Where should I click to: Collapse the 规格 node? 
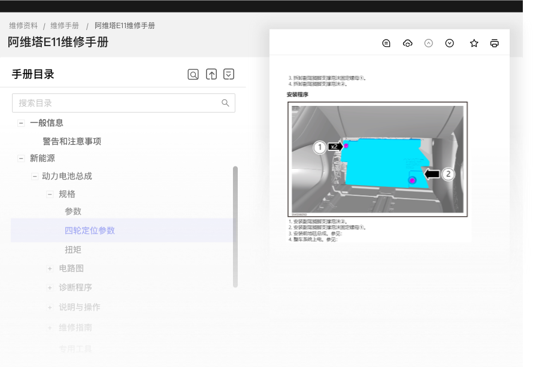(50, 195)
